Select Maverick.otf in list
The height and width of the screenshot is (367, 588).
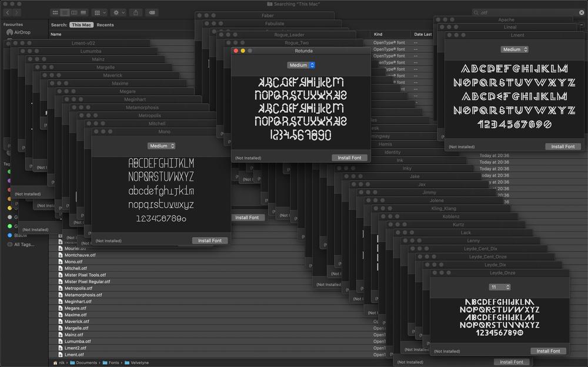pyautogui.click(x=76, y=322)
